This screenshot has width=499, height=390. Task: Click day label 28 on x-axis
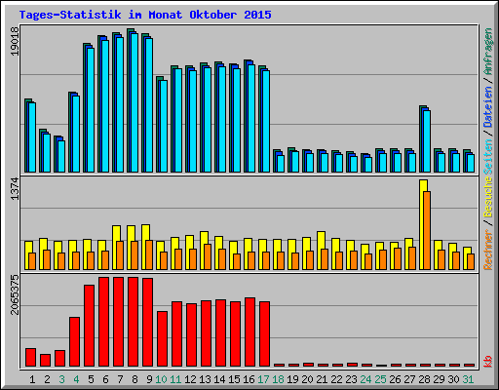(x=425, y=379)
